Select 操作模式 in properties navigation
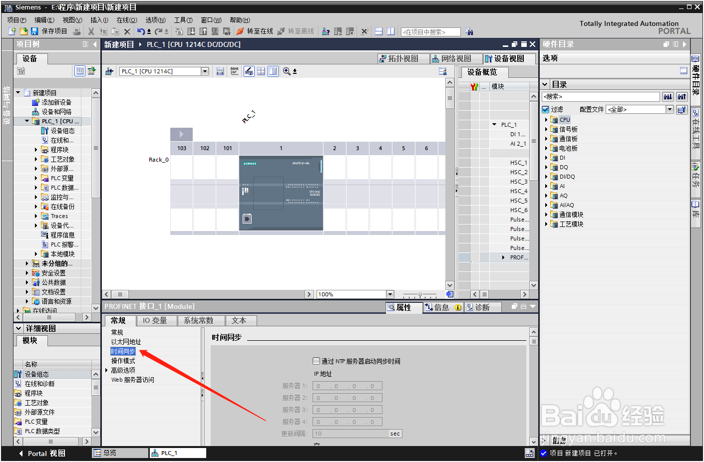The height and width of the screenshot is (462, 704). pyautogui.click(x=123, y=361)
